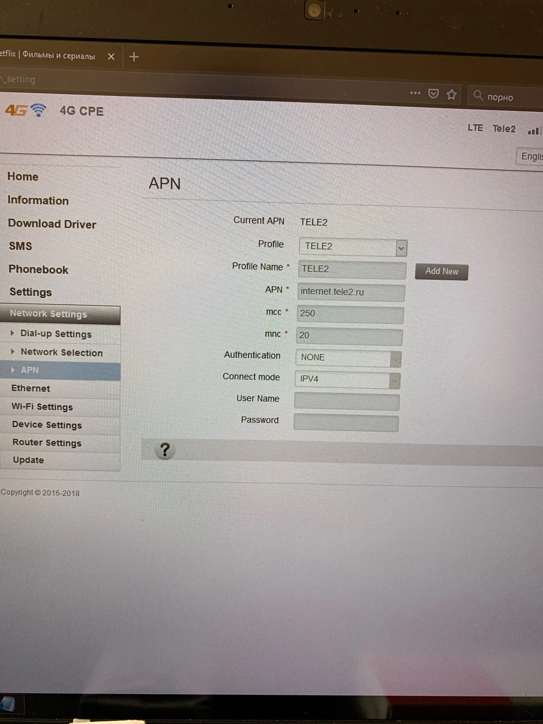Click the search magnifier icon

478,96
